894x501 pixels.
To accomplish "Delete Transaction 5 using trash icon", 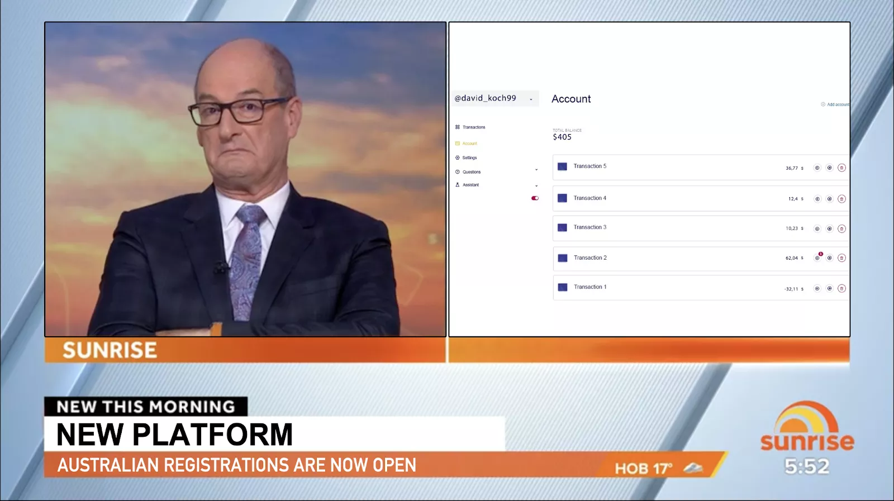I will [x=841, y=168].
